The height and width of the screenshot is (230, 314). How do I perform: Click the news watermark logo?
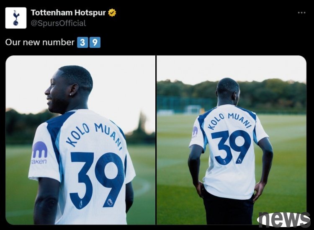click(283, 220)
